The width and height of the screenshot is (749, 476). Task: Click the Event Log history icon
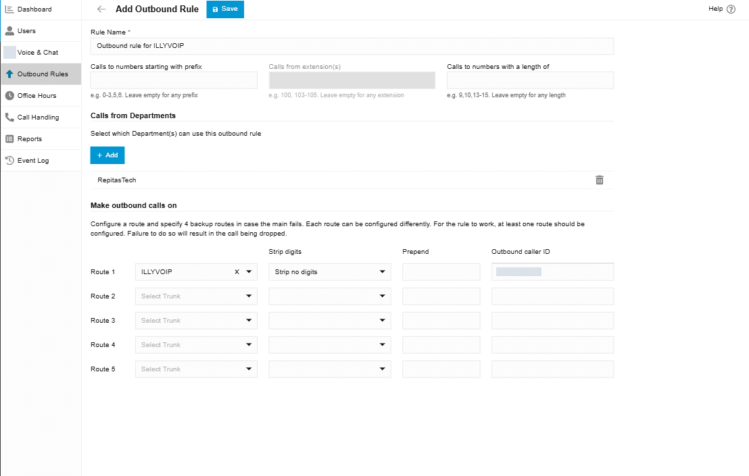coord(9,160)
